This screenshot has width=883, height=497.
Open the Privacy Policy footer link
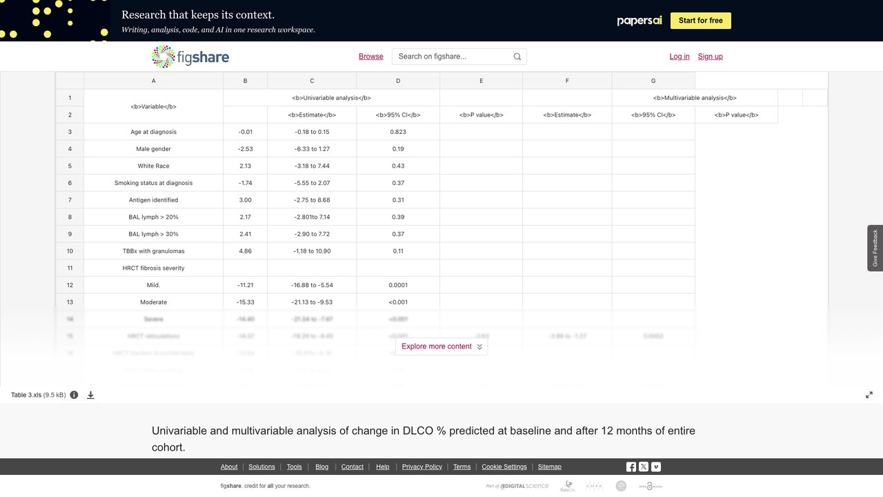click(422, 467)
